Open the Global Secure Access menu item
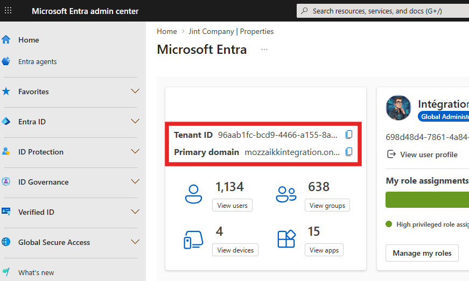Viewport: 469px width, 281px height. [x=54, y=242]
